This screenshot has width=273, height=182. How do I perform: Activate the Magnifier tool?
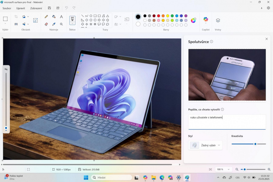[x=61, y=24]
